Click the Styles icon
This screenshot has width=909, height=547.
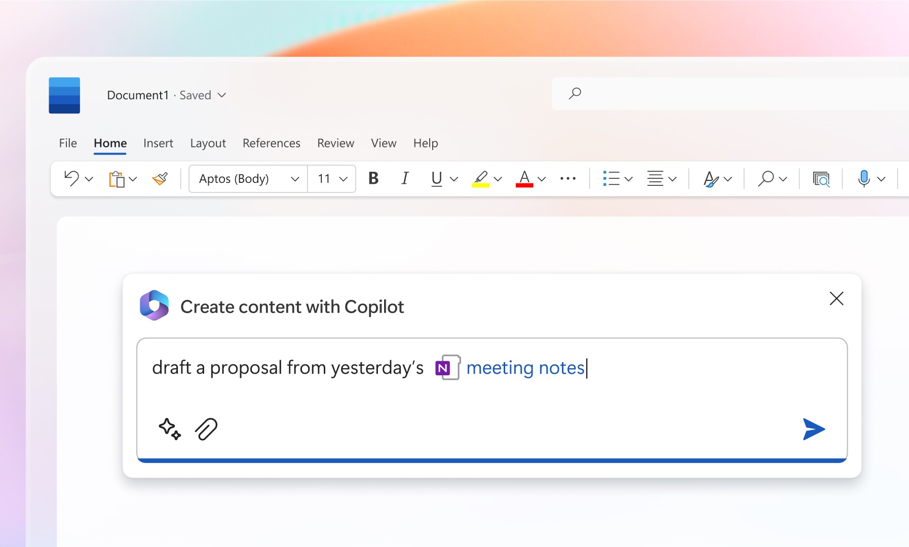tap(711, 179)
